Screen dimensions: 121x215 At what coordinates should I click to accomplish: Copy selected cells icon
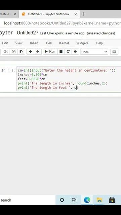pos(13,52)
